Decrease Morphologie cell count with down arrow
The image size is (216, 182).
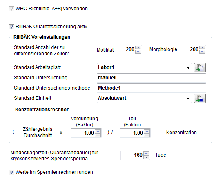203,52
